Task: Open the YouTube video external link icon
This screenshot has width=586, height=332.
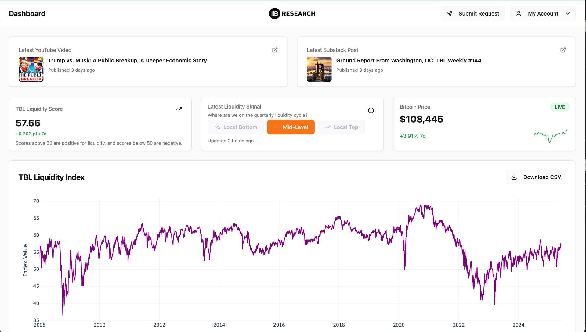Action: tap(275, 50)
